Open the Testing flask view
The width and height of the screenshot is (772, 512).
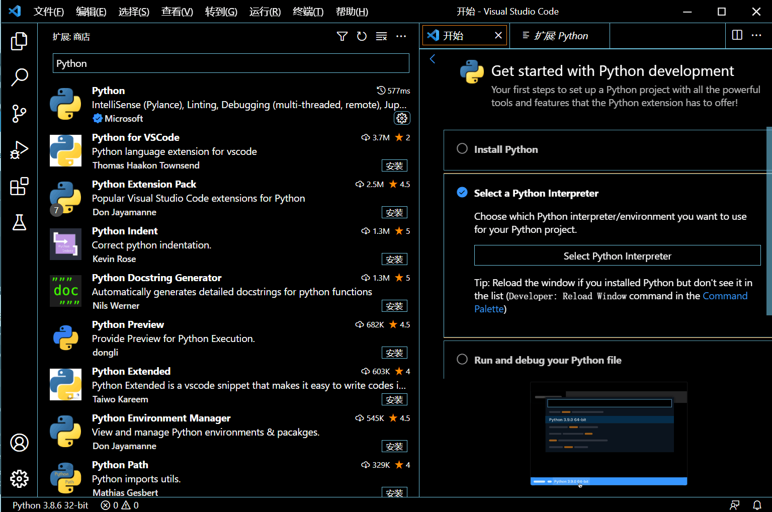[19, 222]
